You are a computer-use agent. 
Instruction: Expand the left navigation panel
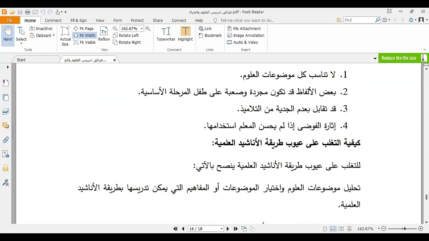click(8, 67)
